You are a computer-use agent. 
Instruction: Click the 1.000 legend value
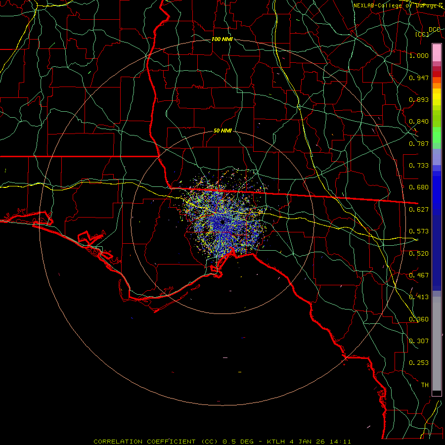(419, 55)
